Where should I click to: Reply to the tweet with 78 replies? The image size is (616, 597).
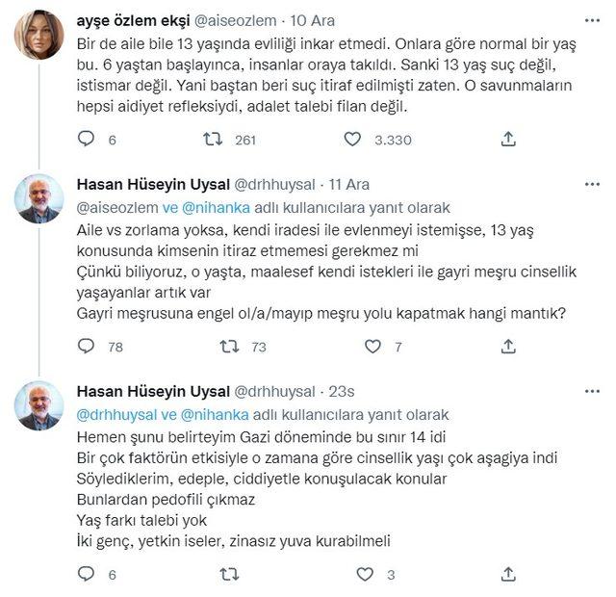[x=86, y=347]
